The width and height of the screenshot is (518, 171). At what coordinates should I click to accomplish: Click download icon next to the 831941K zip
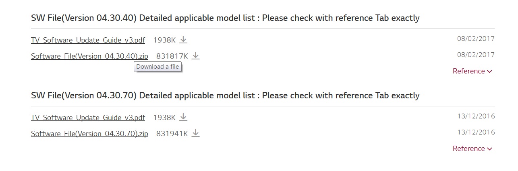coord(195,133)
